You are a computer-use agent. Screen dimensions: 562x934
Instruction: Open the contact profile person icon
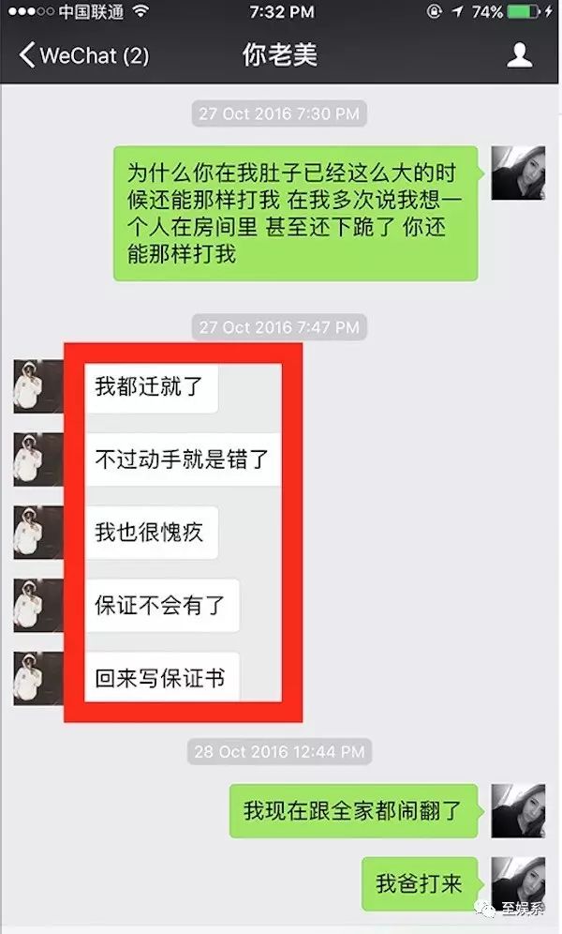click(519, 54)
